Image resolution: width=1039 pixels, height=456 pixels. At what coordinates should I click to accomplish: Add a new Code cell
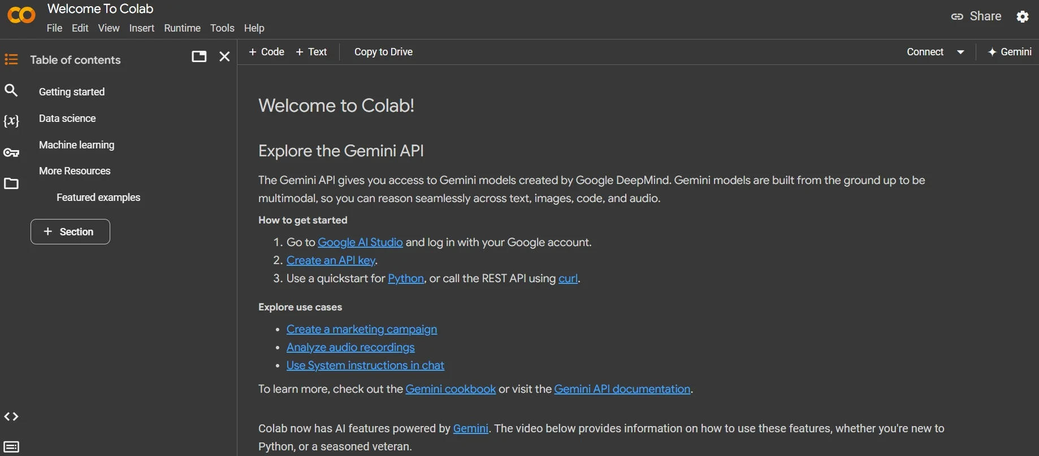click(x=266, y=52)
